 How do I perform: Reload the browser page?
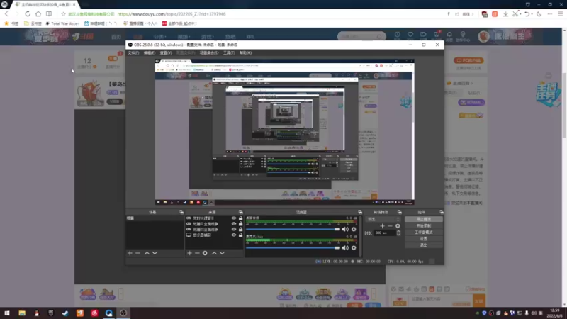click(x=28, y=14)
